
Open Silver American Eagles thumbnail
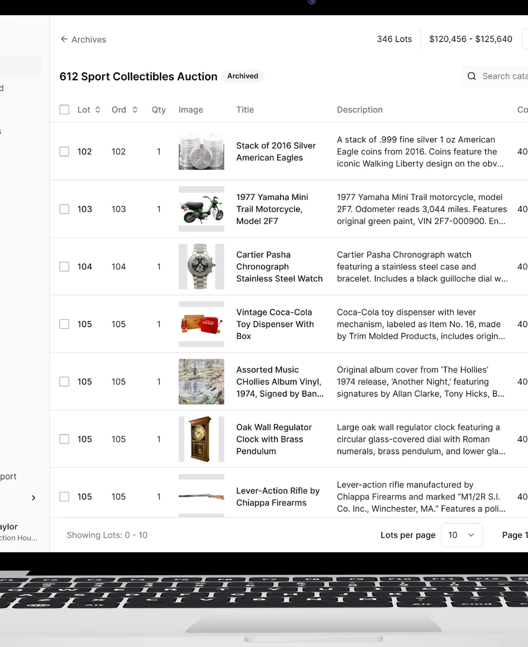click(201, 152)
